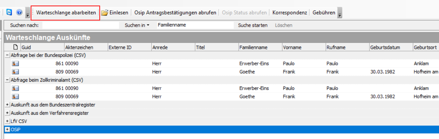Click Osip Antragsbestätigungen abrufen

tap(175, 13)
